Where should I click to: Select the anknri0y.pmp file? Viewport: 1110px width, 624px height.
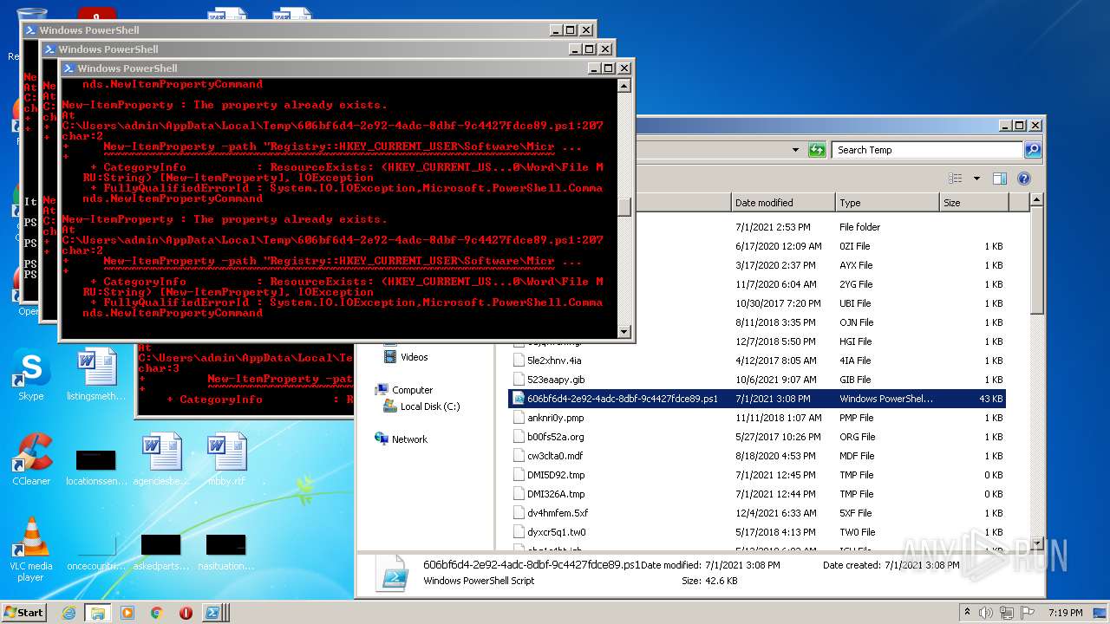coord(555,418)
